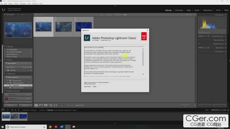230x129 pixels.
Task: Add a publish service with plus icon
Action: tap(31, 91)
